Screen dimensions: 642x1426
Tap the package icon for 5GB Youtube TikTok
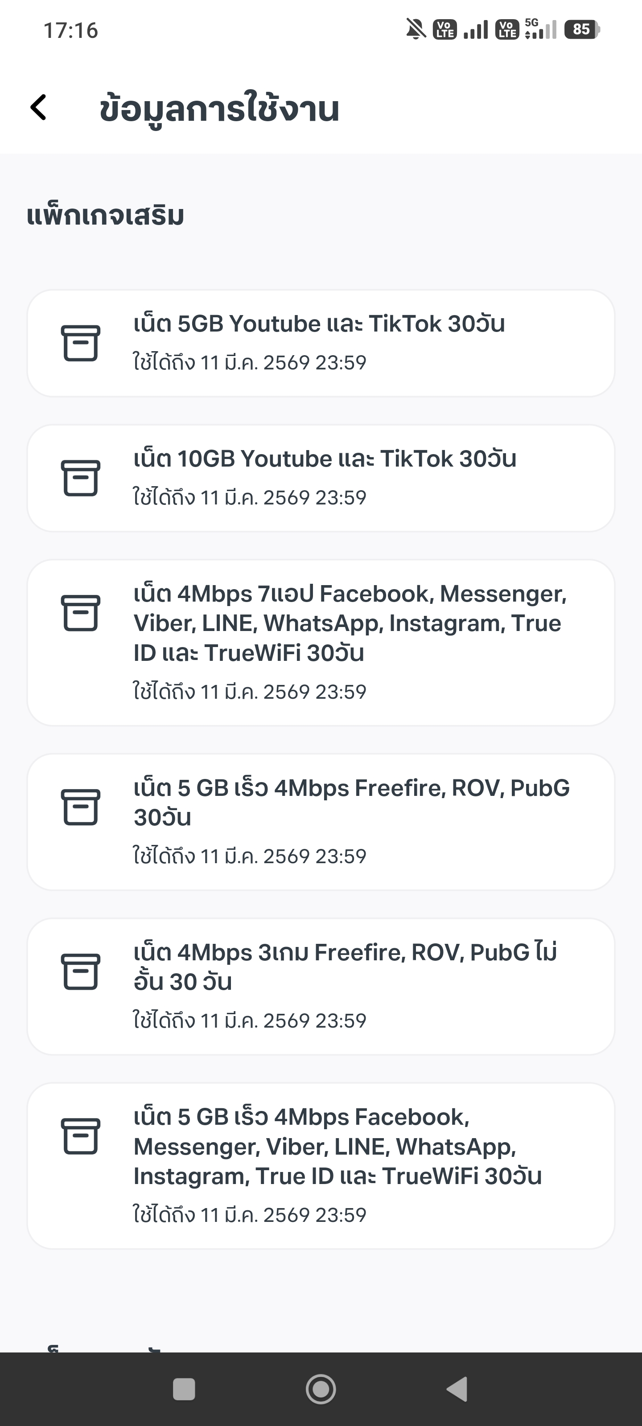[80, 343]
